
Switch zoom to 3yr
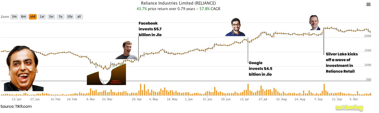pos(51,17)
